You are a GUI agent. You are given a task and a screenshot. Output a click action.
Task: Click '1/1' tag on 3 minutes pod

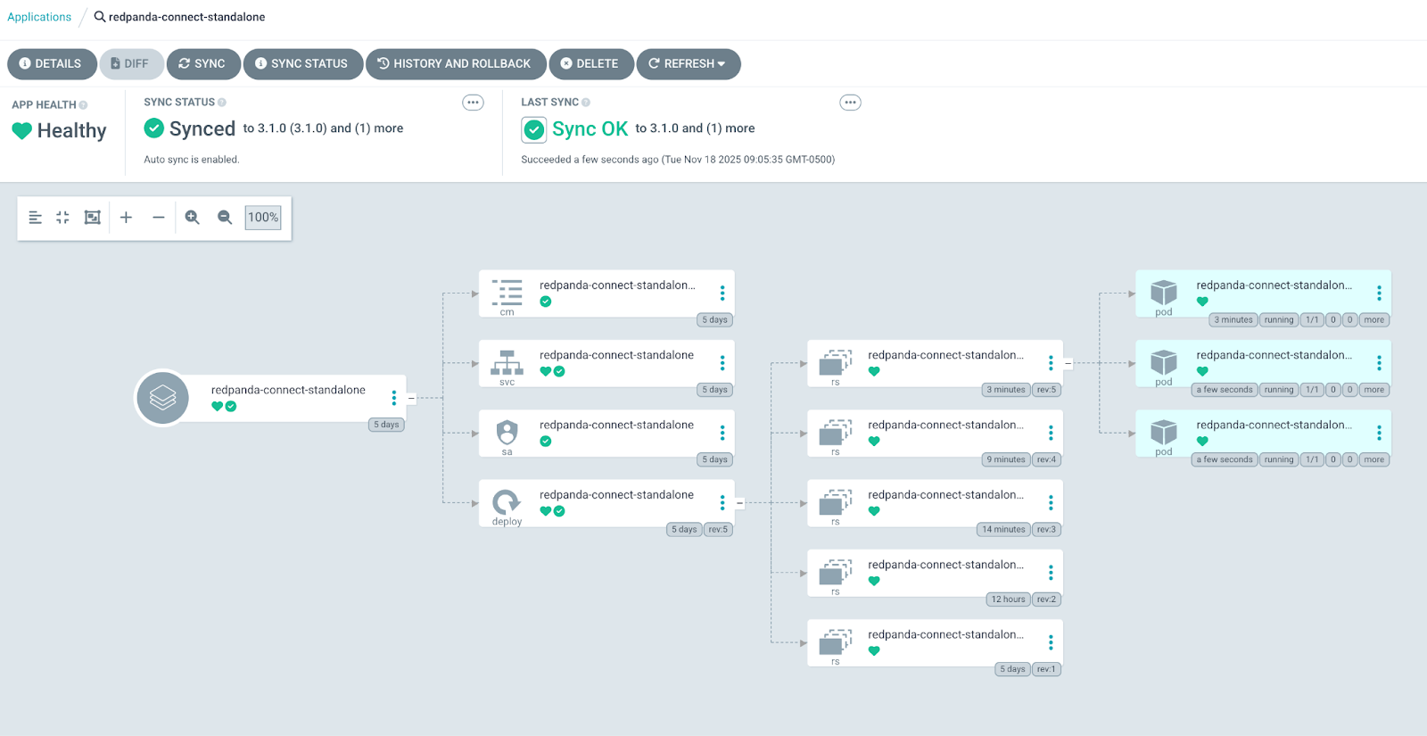(1312, 320)
